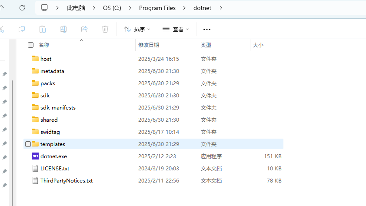The image size is (366, 206).
Task: Click the share icon in the toolbar
Action: pyautogui.click(x=84, y=29)
